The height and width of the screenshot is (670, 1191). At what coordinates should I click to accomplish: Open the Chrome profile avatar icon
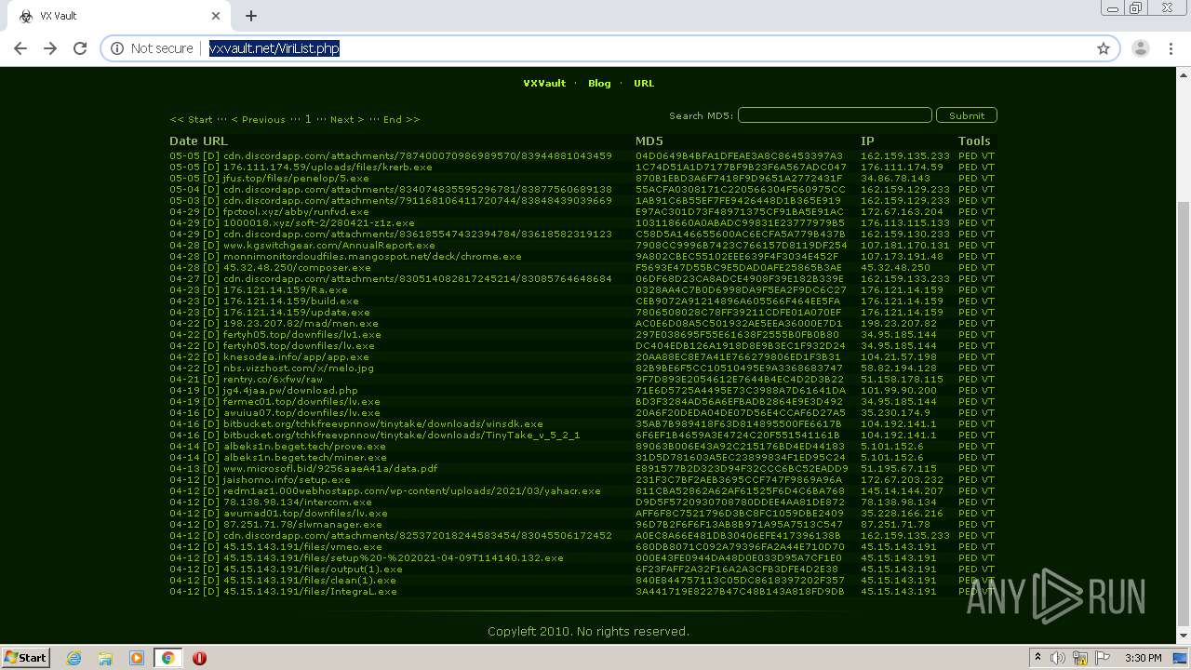1141,48
